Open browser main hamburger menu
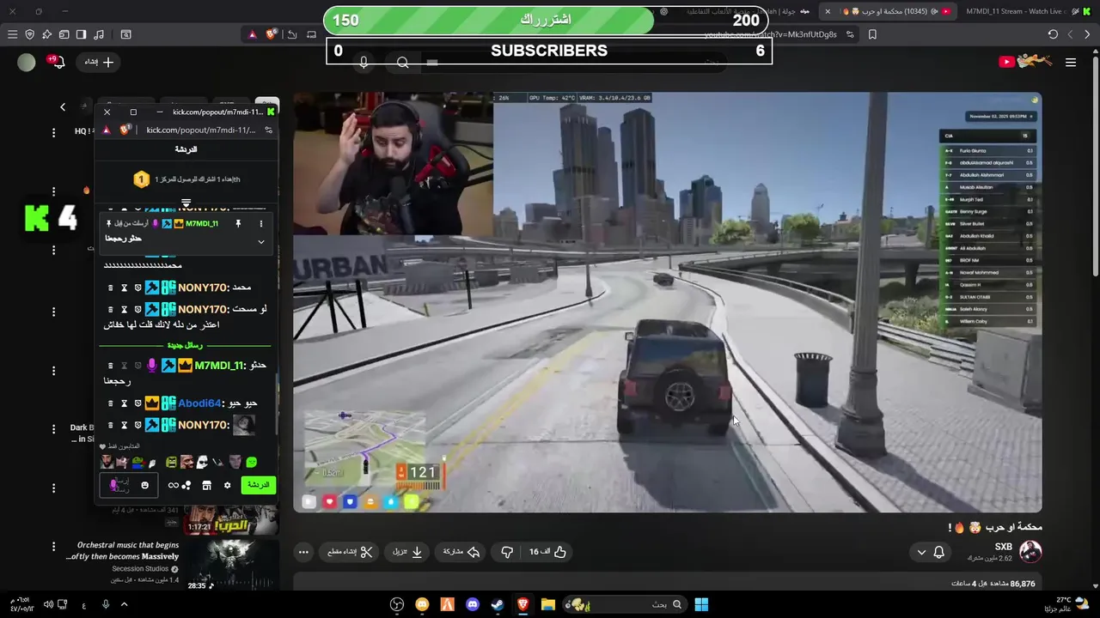Image resolution: width=1100 pixels, height=618 pixels. 12,34
